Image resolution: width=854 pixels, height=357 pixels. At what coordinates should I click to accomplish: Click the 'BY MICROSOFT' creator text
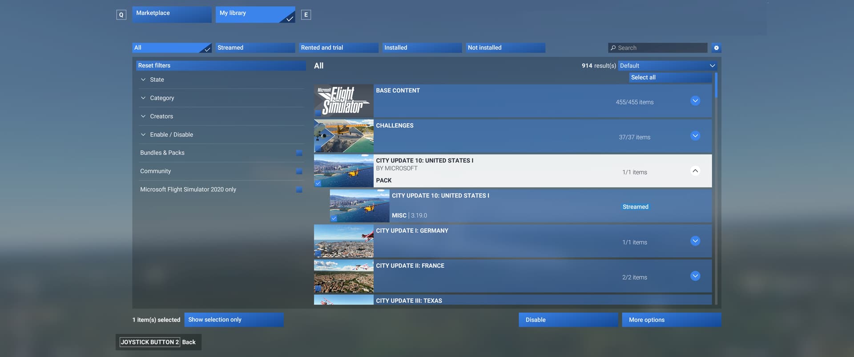397,168
